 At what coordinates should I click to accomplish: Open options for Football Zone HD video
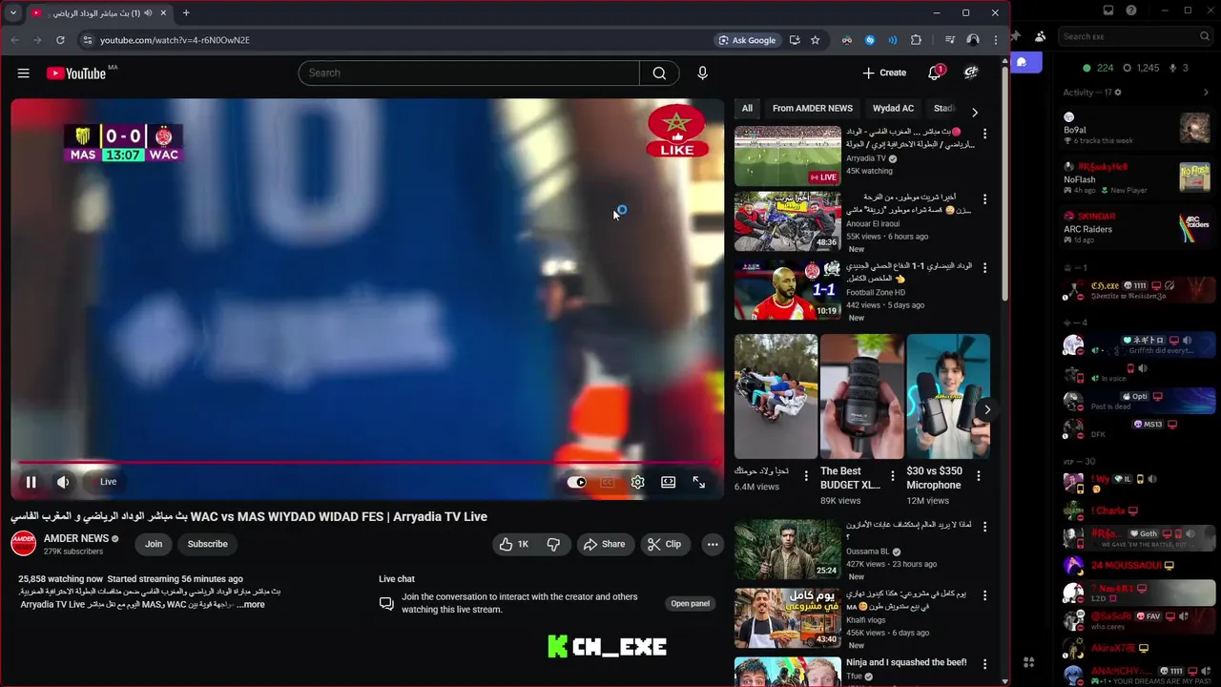click(984, 268)
